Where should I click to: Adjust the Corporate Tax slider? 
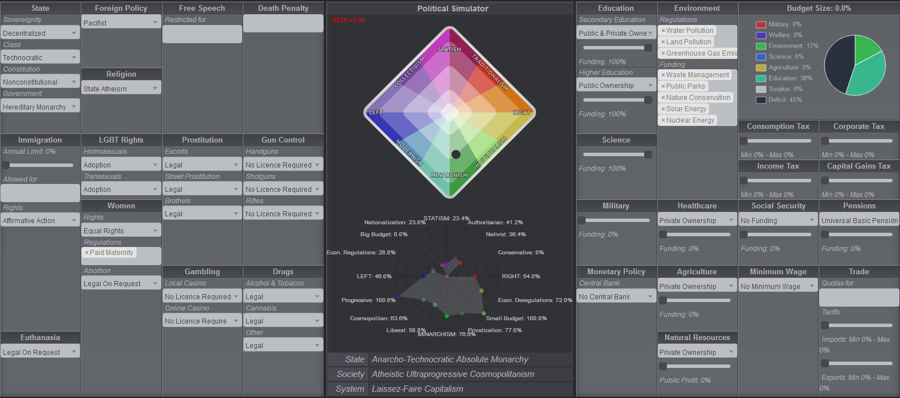(x=857, y=141)
